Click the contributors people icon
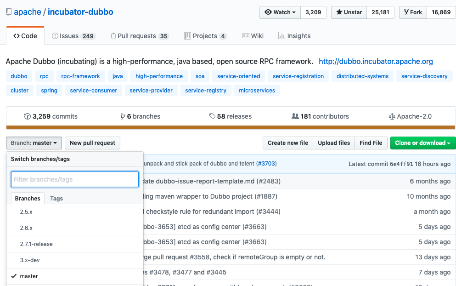This screenshot has height=286, width=456. pos(295,116)
